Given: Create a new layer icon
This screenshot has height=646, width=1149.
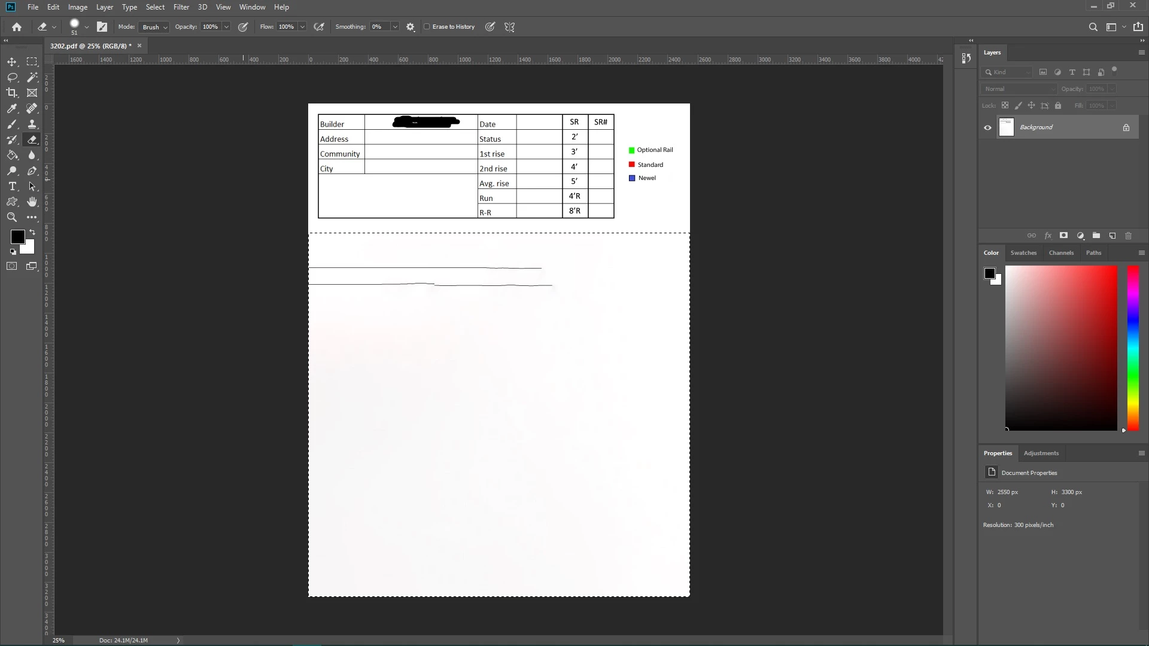Looking at the screenshot, I should (x=1112, y=236).
